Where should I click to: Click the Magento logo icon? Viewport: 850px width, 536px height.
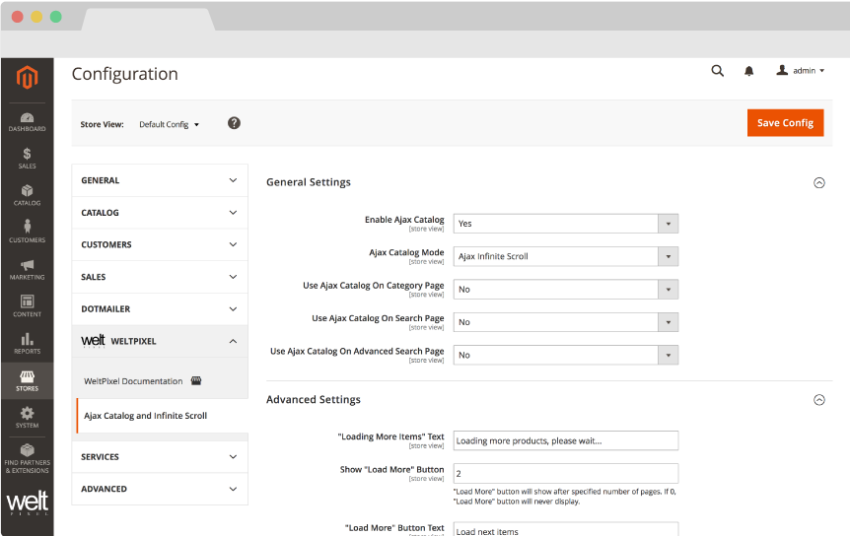pos(27,78)
